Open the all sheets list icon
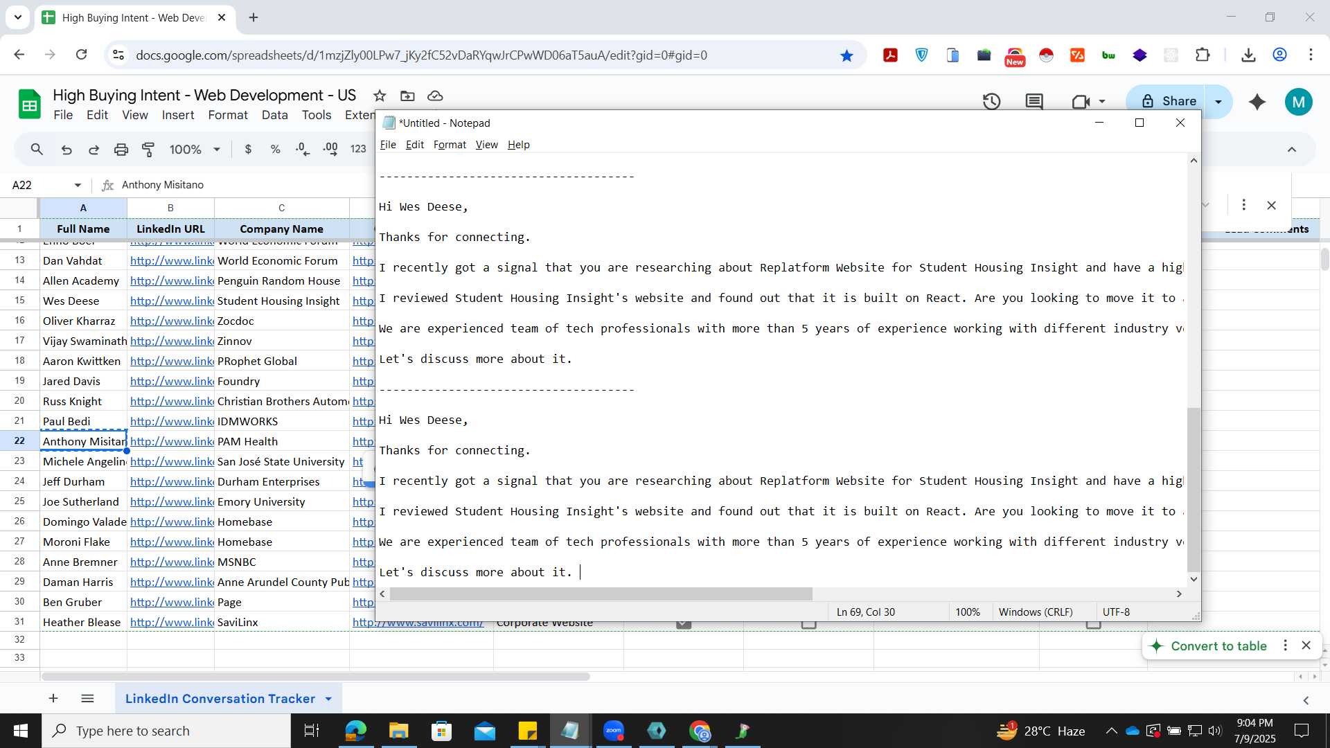The width and height of the screenshot is (1330, 748). [x=87, y=698]
